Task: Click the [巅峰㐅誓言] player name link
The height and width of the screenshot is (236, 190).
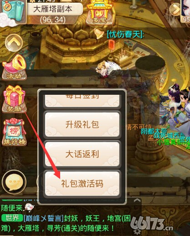Action: point(43,218)
